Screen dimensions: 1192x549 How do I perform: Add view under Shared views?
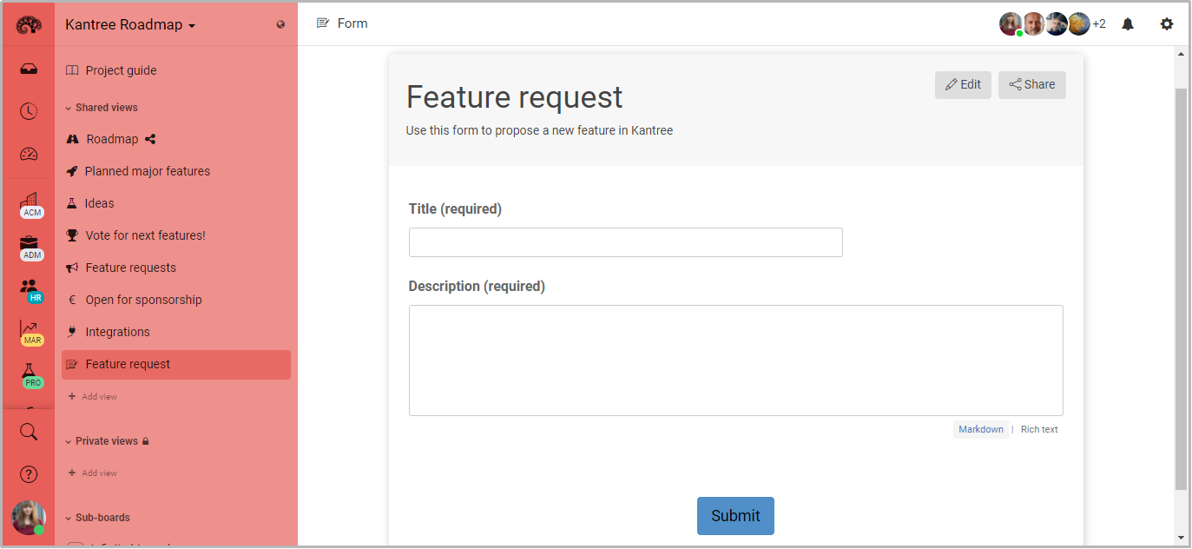point(93,397)
